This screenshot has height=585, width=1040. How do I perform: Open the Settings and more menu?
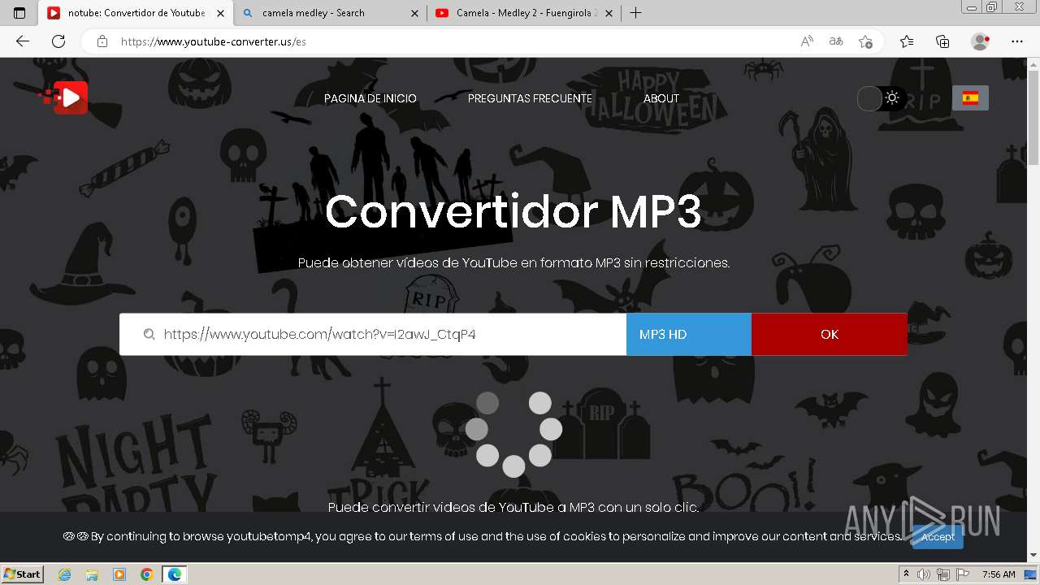(1017, 41)
